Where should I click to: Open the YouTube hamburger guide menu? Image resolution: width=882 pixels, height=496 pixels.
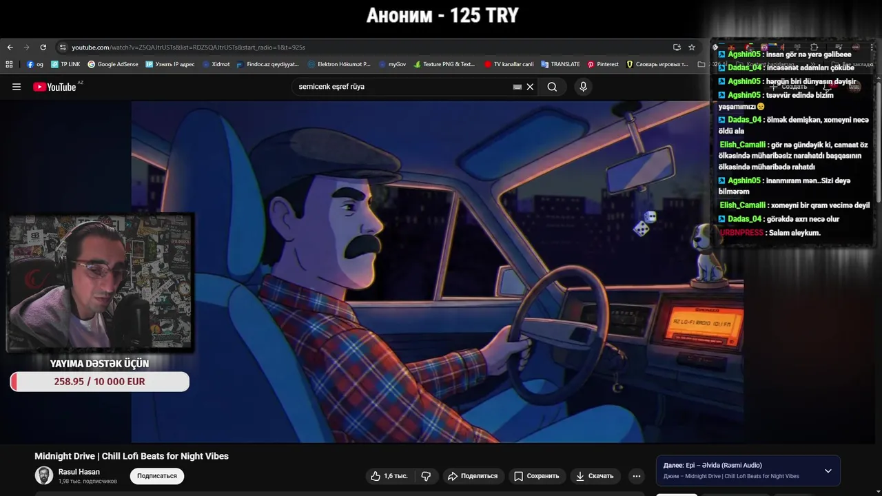[17, 87]
